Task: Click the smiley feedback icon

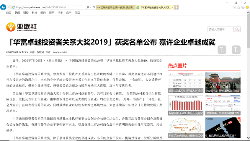Action: [247, 7]
